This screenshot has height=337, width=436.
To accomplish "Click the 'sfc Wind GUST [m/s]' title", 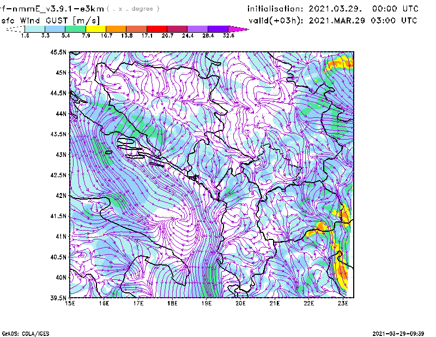I will pyautogui.click(x=51, y=21).
